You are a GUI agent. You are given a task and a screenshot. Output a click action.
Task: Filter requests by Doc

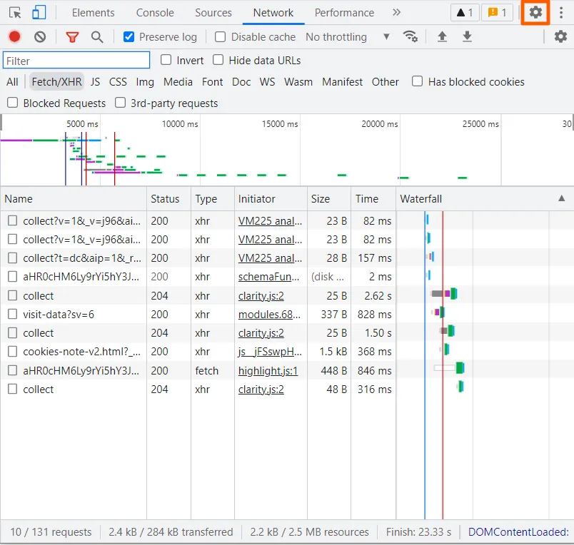[241, 82]
